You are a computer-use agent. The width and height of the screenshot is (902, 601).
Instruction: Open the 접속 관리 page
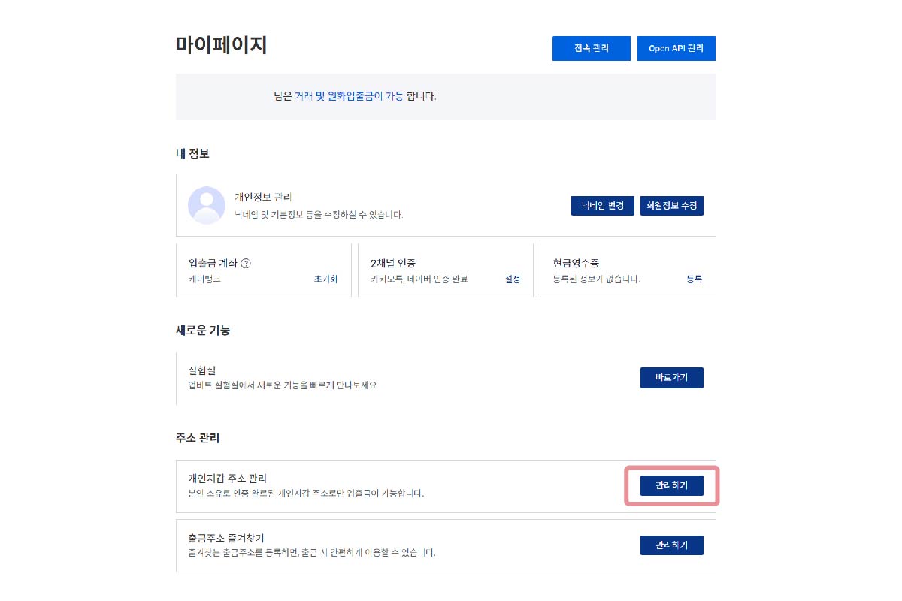(x=591, y=48)
